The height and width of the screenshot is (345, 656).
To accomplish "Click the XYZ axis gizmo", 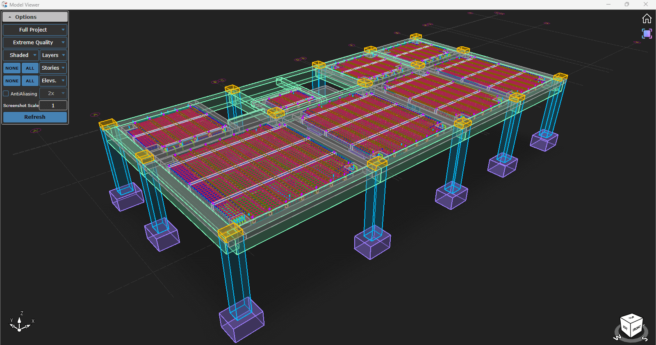I will pyautogui.click(x=20, y=322).
